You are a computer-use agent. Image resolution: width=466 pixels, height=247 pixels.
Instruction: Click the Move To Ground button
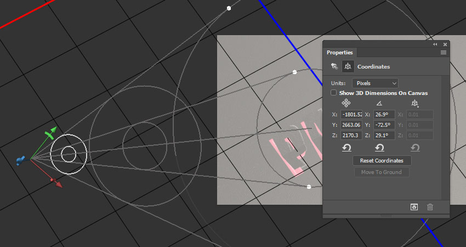382,172
